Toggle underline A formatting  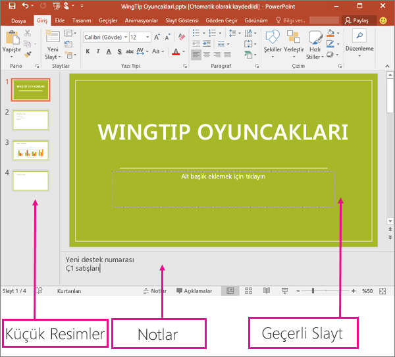click(x=109, y=51)
